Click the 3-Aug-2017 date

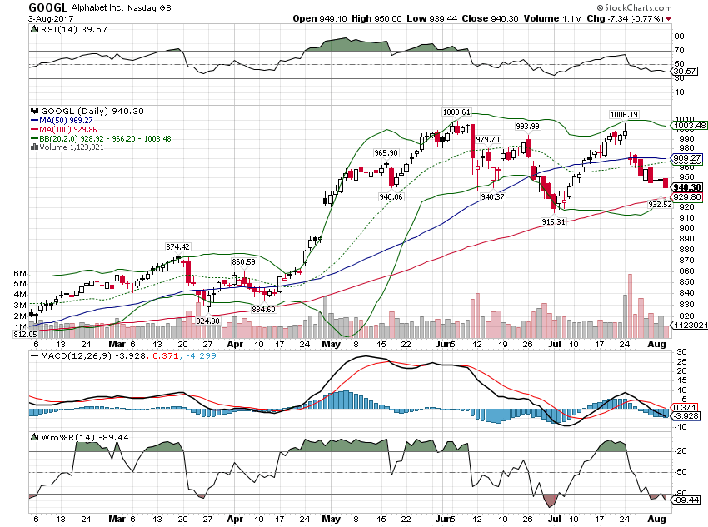[51, 19]
